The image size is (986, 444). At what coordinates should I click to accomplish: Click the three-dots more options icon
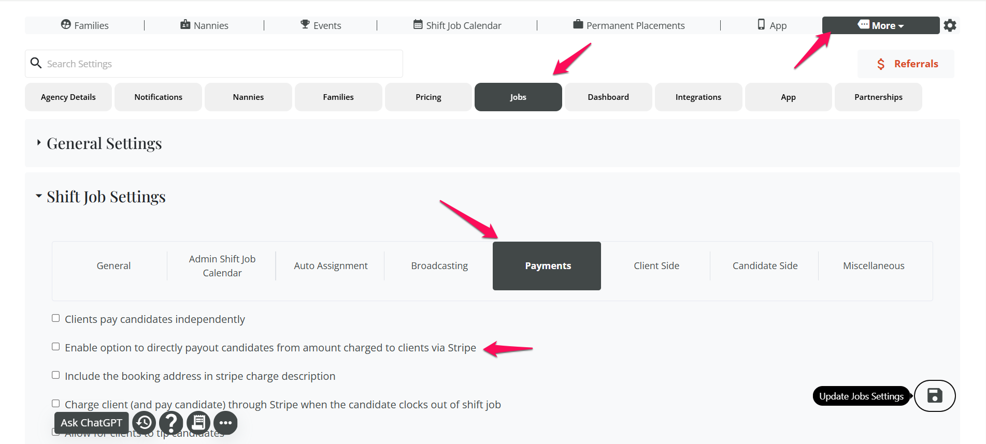click(225, 423)
